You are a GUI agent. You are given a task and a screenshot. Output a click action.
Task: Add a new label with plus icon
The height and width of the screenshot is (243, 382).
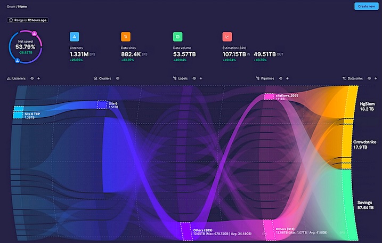[201, 78]
